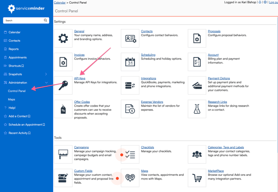Click the Proposals link
Screen dimensions: 278x192
(x=214, y=31)
